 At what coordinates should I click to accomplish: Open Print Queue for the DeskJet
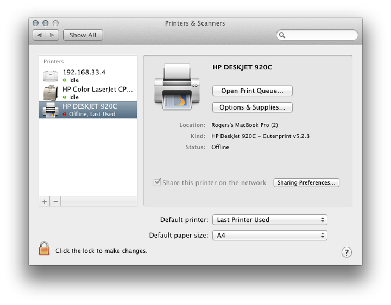point(253,91)
